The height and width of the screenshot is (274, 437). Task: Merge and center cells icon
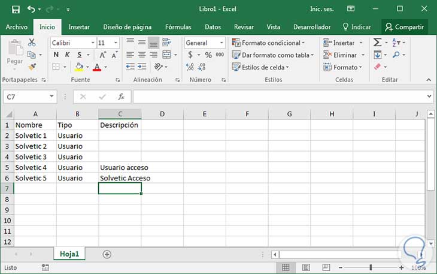click(x=166, y=55)
